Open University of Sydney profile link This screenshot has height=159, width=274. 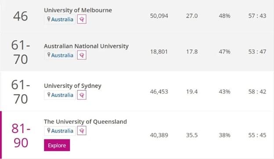(72, 86)
